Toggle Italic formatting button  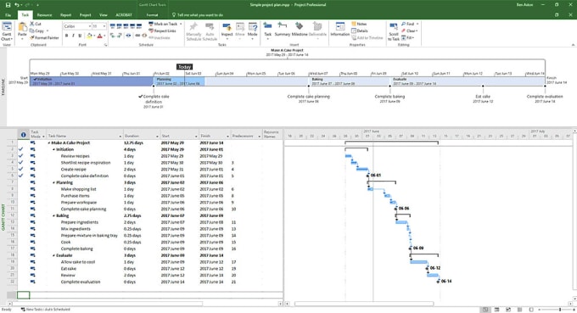[x=73, y=36]
